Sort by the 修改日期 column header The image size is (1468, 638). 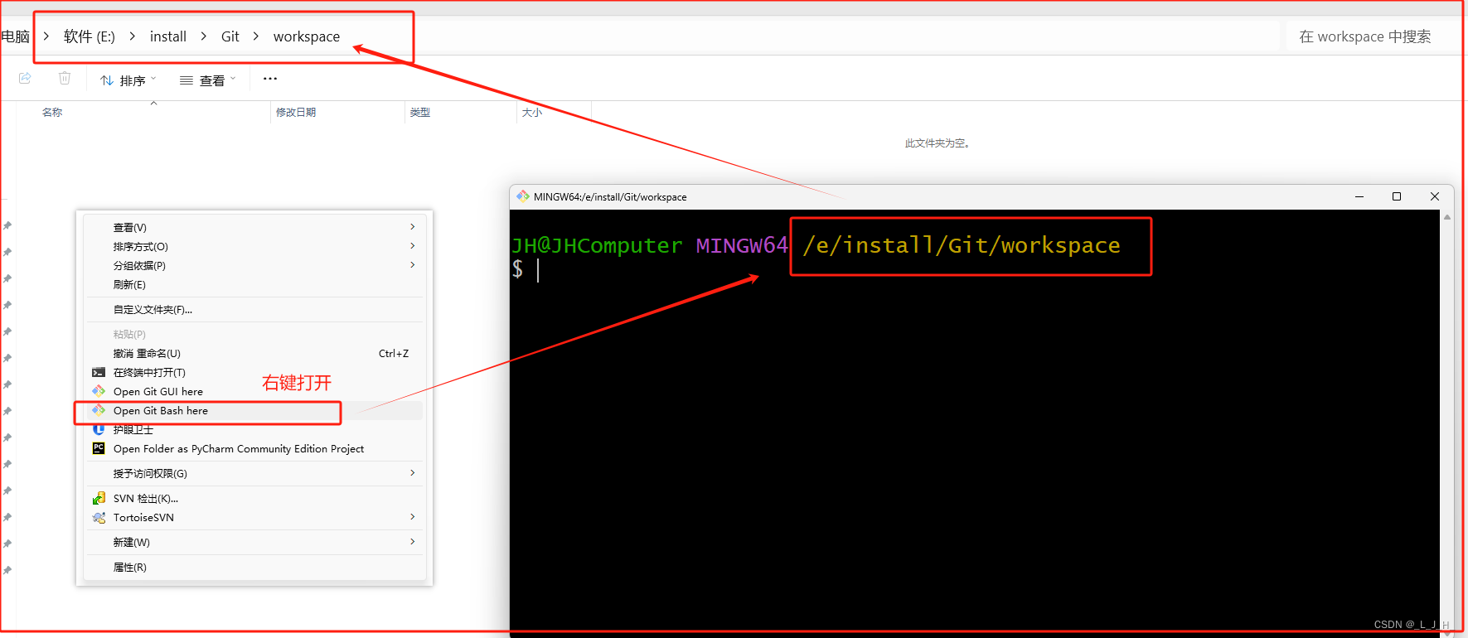(x=296, y=112)
